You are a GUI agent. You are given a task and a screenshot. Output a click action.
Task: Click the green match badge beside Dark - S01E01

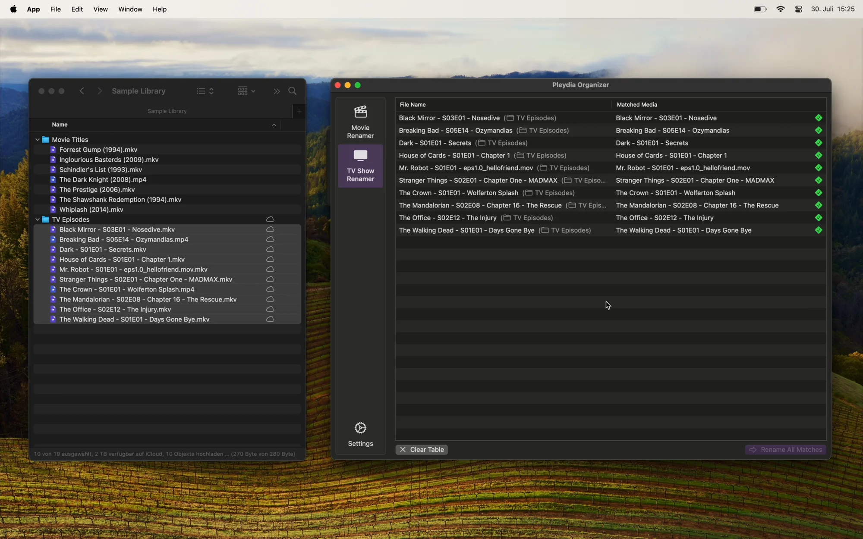819,143
